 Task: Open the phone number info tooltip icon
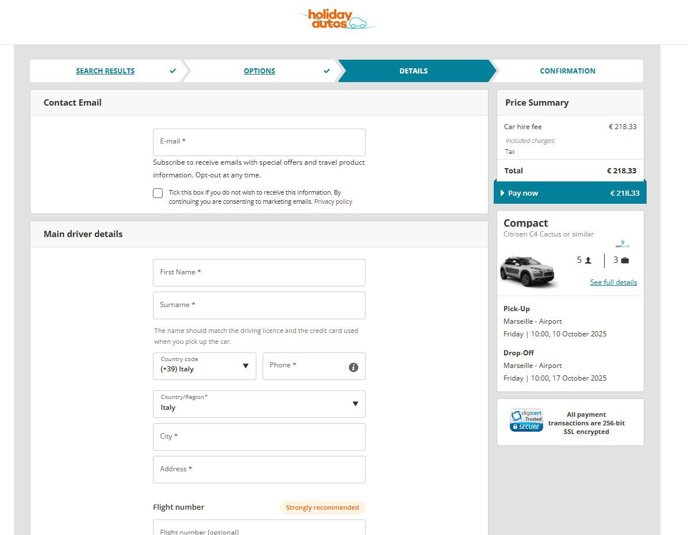point(353,367)
